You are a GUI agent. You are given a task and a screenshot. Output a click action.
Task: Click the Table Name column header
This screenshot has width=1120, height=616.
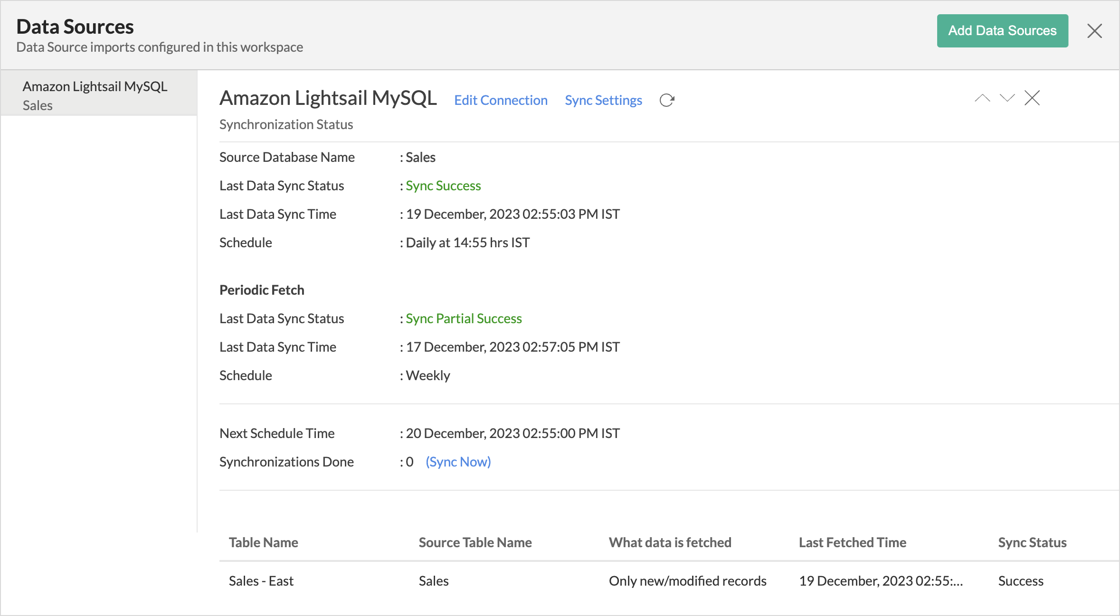point(264,542)
